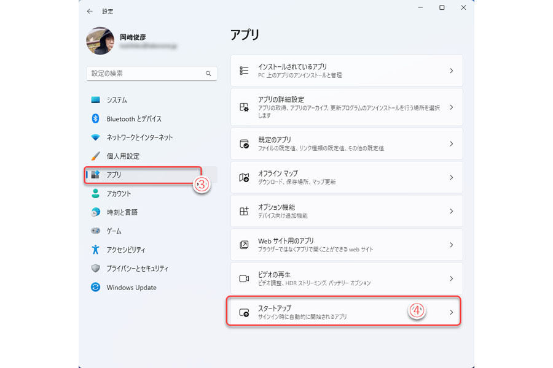The image size is (553, 368).
Task: Expand chevron for インストールされているアプリ
Action: pos(452,71)
